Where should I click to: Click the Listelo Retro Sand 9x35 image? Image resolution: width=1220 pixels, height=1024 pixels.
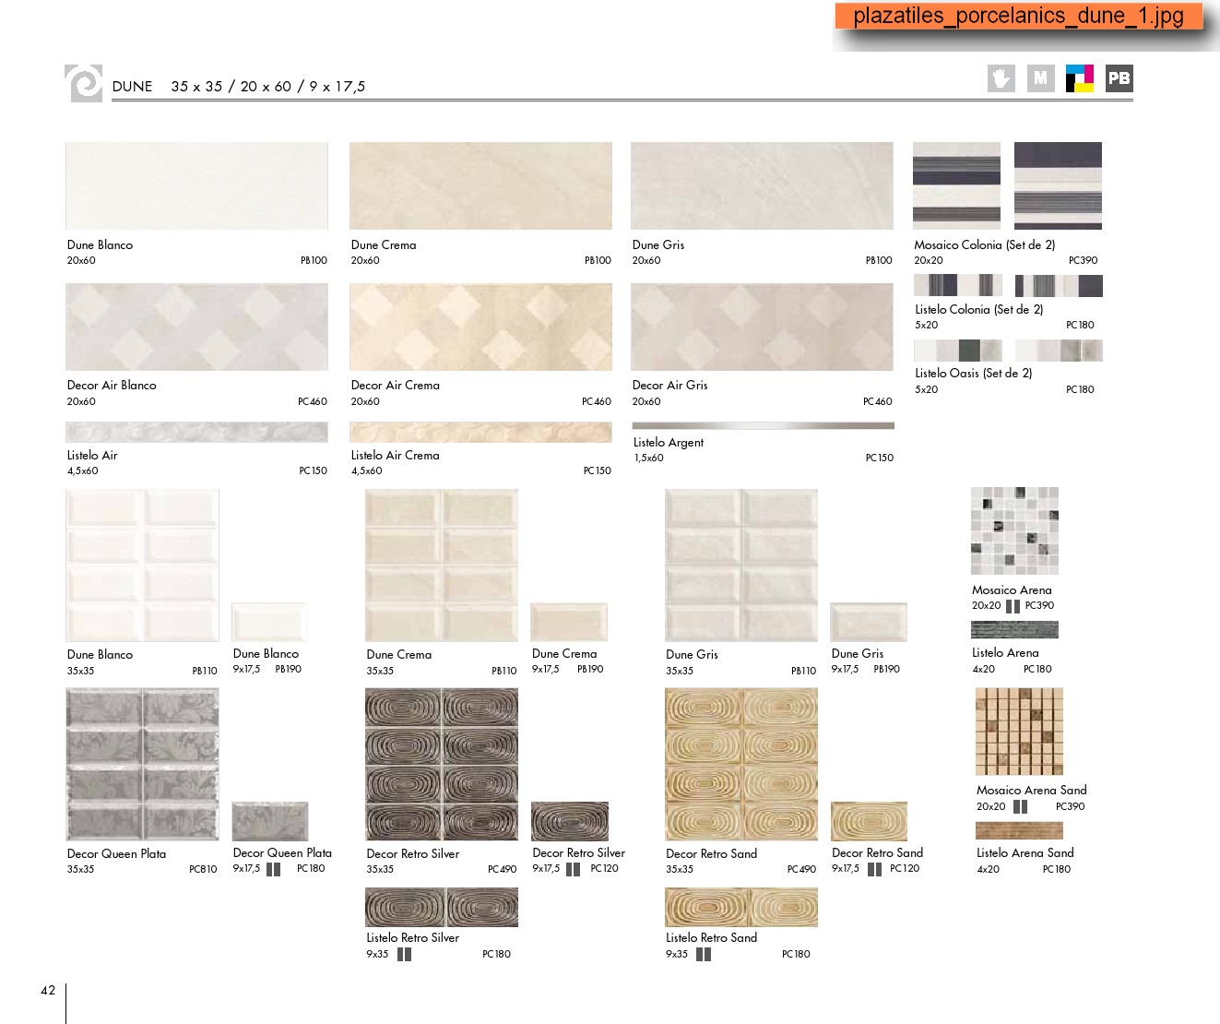pos(741,907)
